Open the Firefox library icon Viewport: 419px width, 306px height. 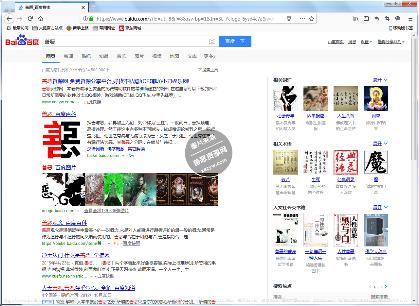[356, 19]
